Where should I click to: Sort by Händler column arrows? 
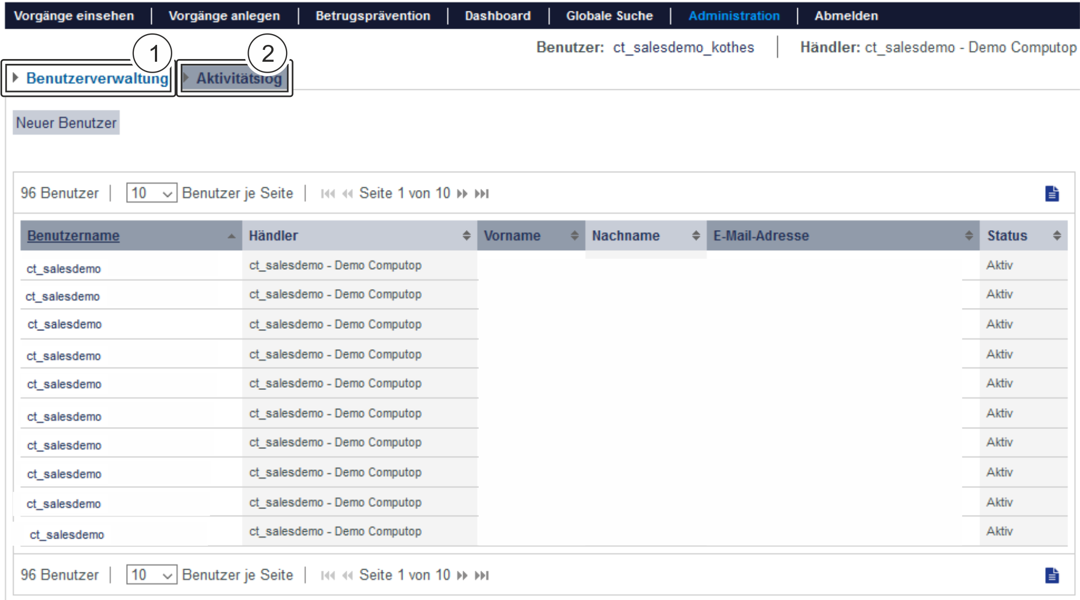[x=466, y=236]
